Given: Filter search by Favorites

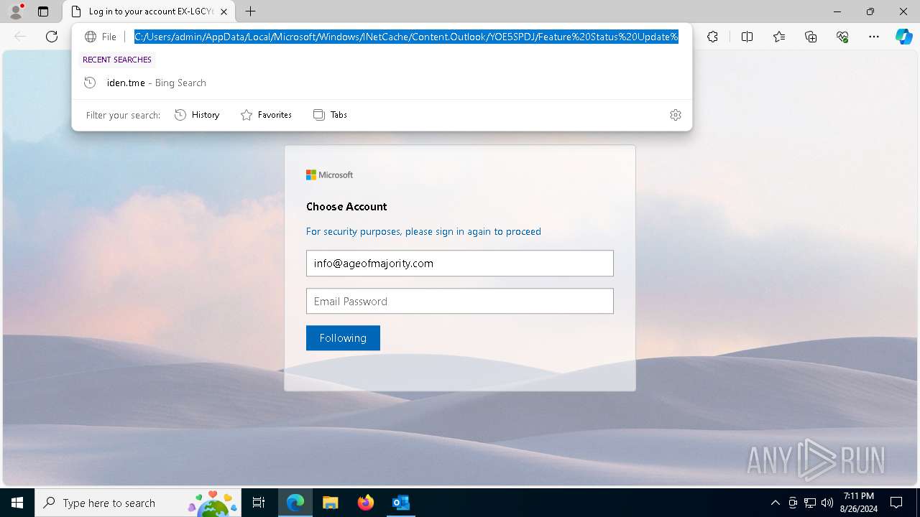Looking at the screenshot, I should point(266,115).
